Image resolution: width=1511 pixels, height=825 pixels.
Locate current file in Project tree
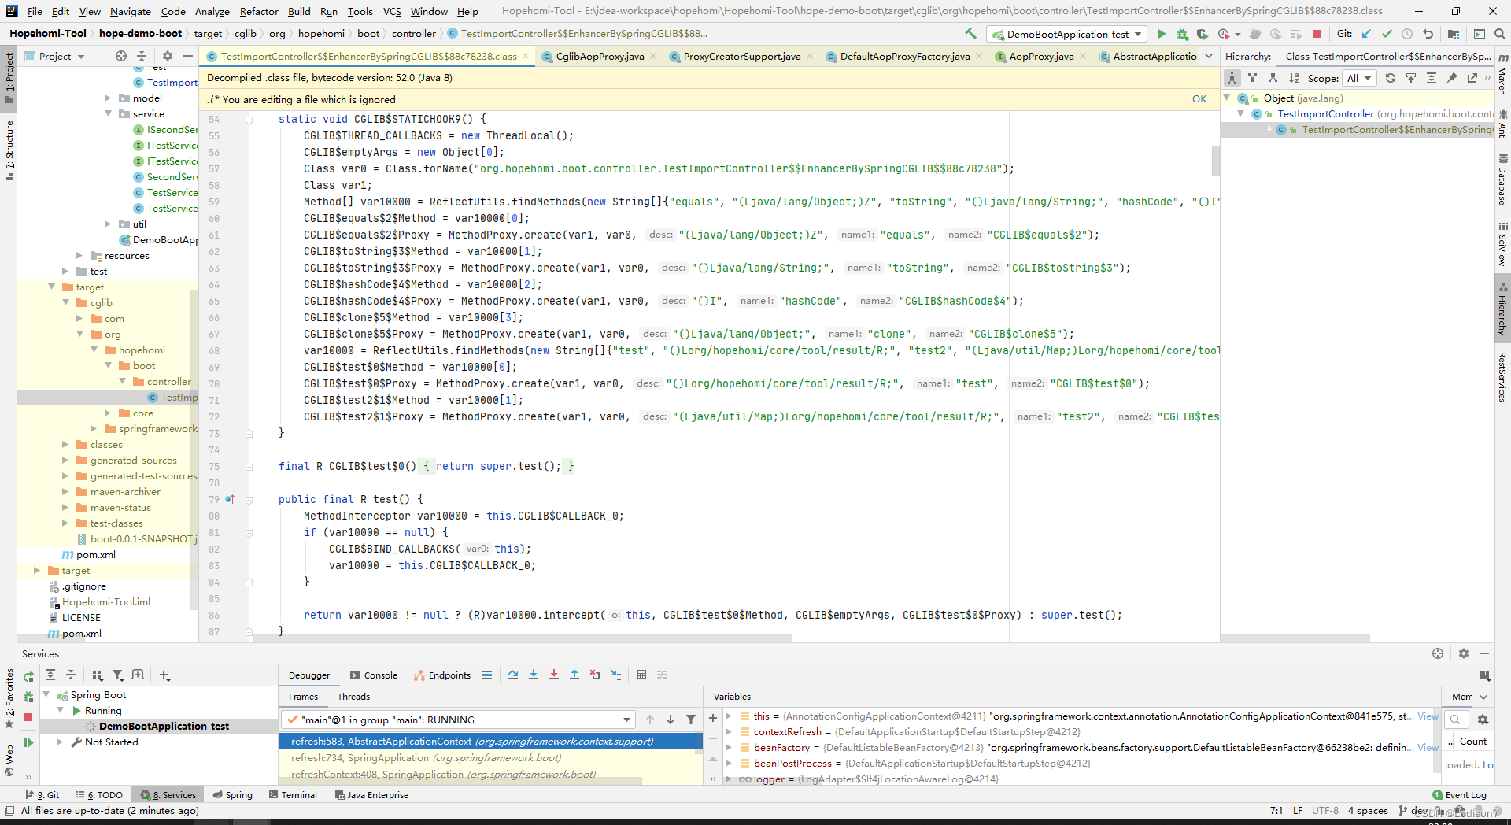point(121,56)
